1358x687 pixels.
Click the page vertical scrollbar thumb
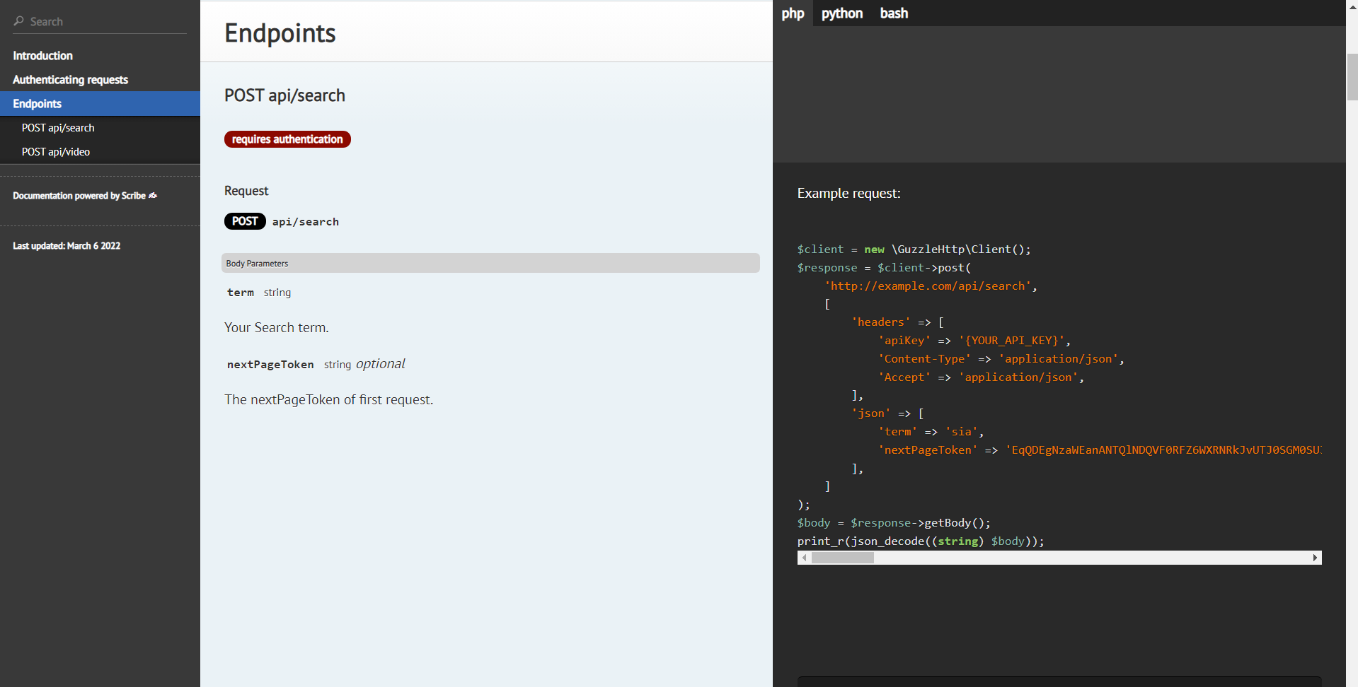click(x=1352, y=76)
